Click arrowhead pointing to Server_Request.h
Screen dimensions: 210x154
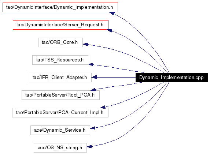110,31
